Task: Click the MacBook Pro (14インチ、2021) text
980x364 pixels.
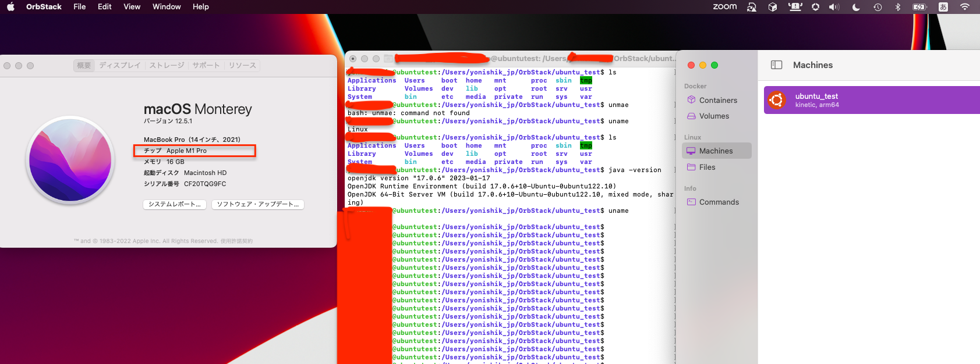Action: tap(192, 140)
